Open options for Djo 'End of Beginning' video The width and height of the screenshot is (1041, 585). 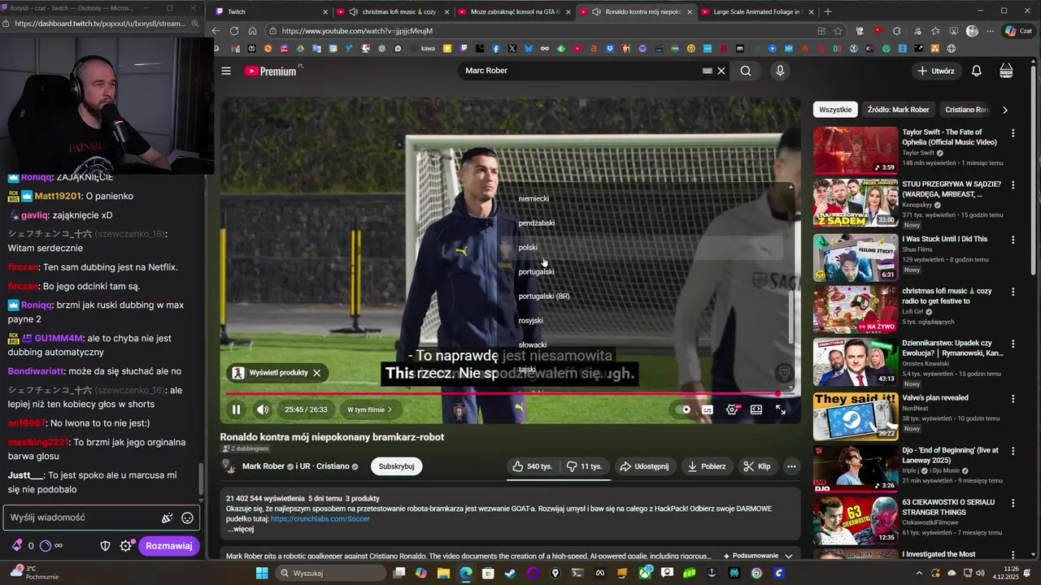1013,451
